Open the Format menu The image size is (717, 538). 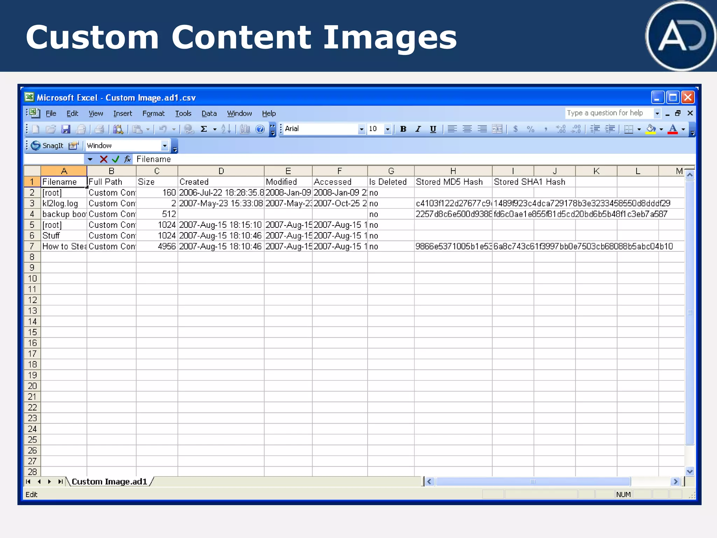[153, 113]
